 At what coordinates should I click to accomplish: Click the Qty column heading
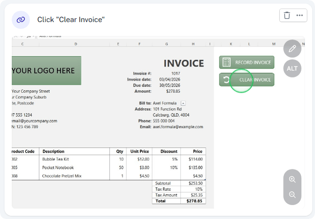point(120,151)
